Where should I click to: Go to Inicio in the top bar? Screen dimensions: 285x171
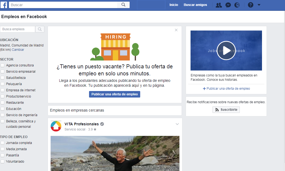pos(173,5)
